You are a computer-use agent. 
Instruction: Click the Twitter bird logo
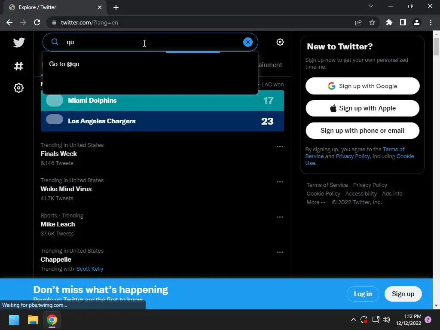[x=19, y=43]
